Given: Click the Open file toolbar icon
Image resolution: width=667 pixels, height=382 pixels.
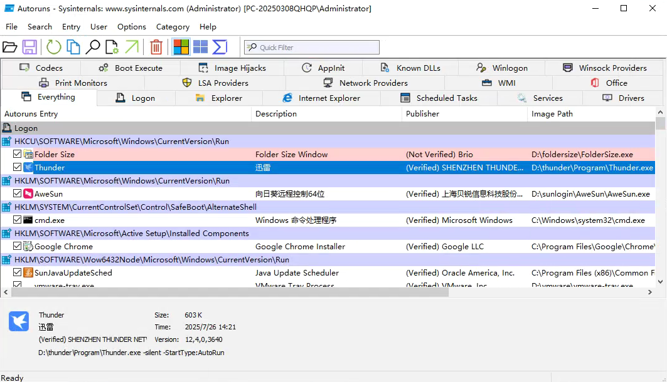Looking at the screenshot, I should coord(10,47).
